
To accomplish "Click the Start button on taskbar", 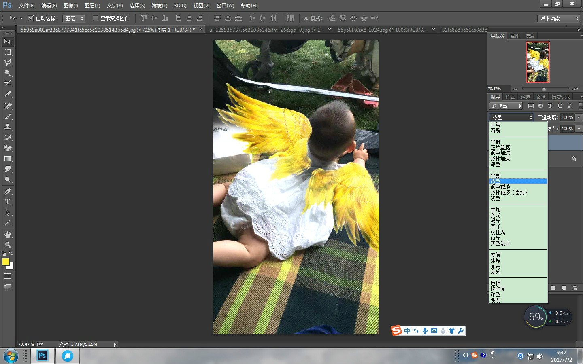I will pos(11,356).
